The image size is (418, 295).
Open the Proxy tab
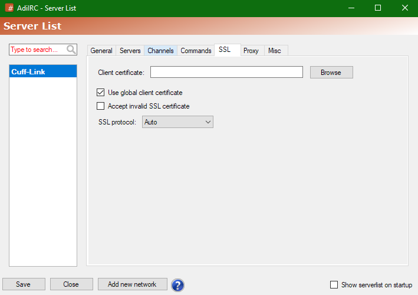(251, 51)
